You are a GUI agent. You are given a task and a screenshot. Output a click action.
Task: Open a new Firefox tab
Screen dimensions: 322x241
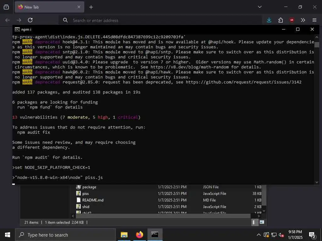(x=91, y=7)
